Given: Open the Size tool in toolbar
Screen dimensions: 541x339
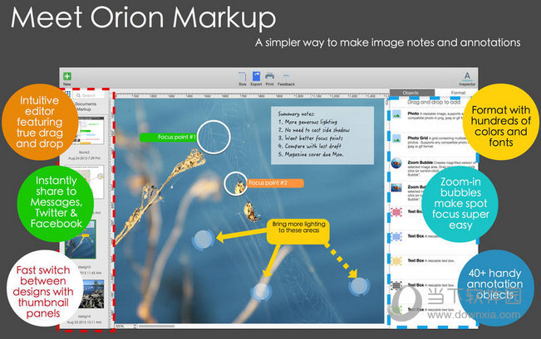Looking at the screenshot, I should coord(243,77).
